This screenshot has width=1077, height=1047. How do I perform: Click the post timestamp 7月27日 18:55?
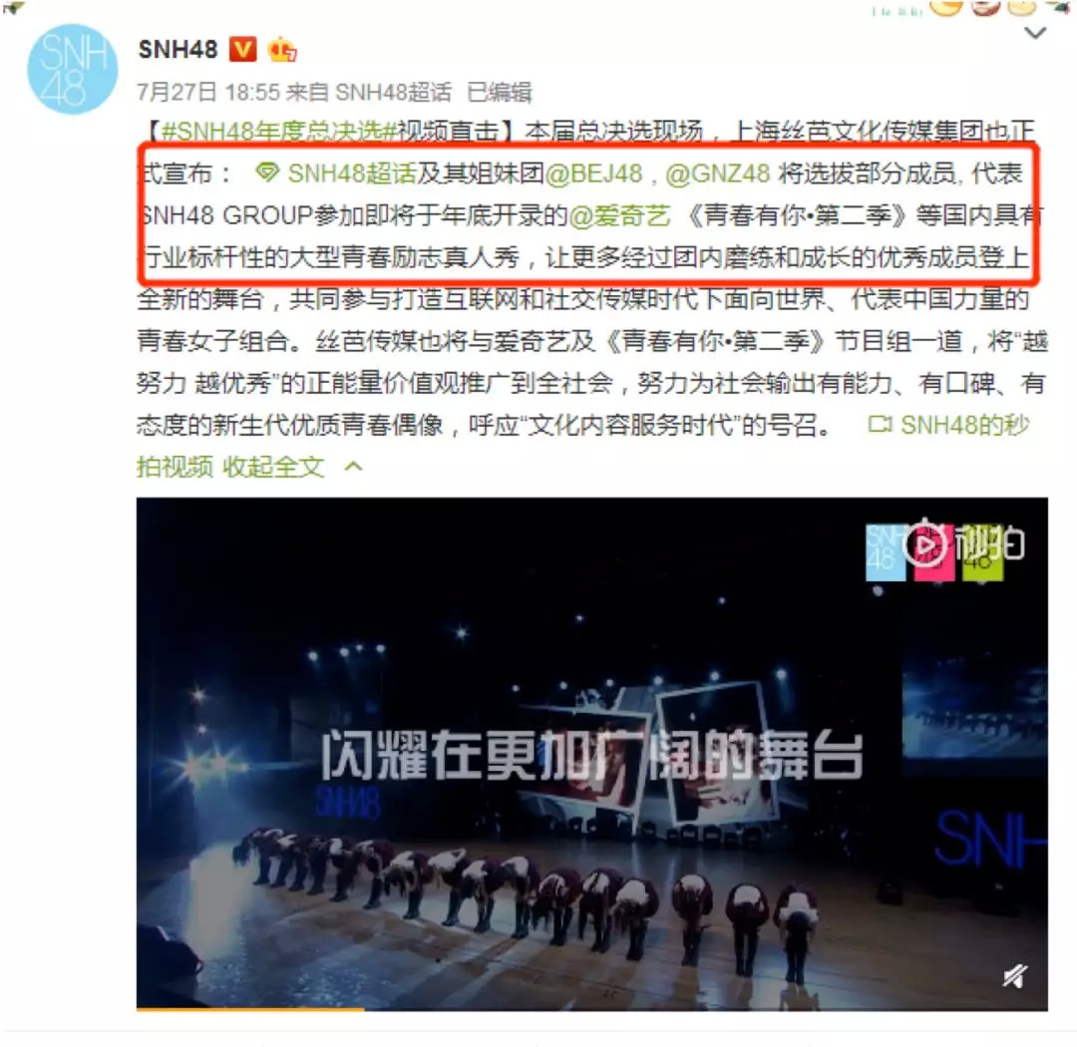pos(208,92)
